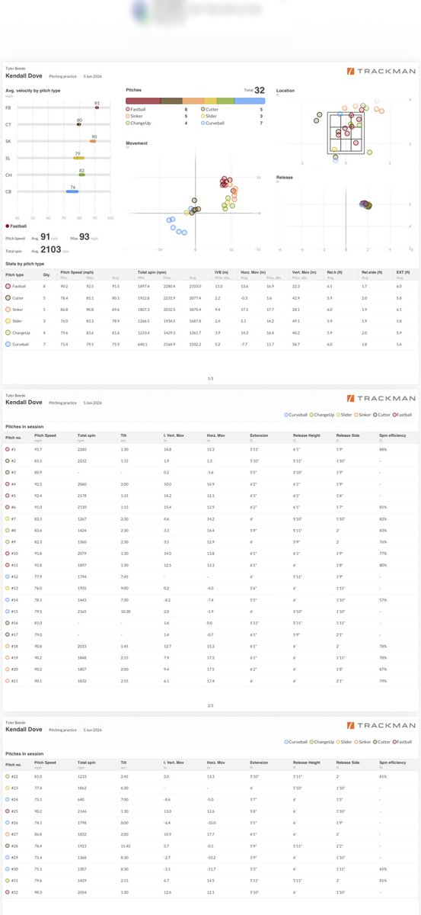Click the '1/3' page indicator
The image size is (421, 915).
210,377
